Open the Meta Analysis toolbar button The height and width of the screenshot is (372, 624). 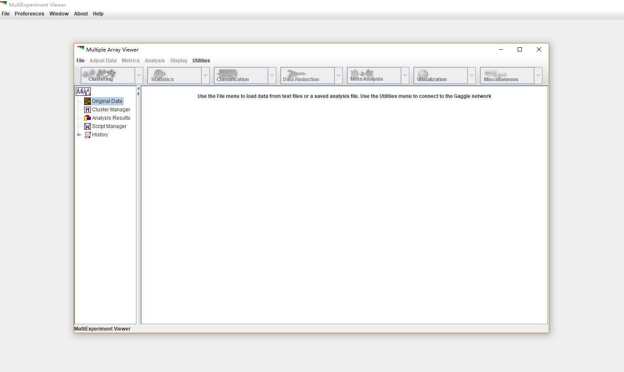pyautogui.click(x=374, y=76)
